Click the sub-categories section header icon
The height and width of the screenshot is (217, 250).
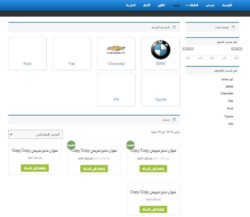coord(174,27)
